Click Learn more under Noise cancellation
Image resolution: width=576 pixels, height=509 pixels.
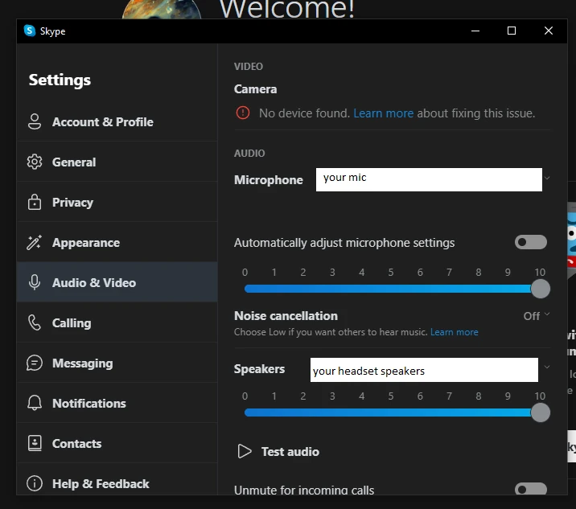(454, 332)
